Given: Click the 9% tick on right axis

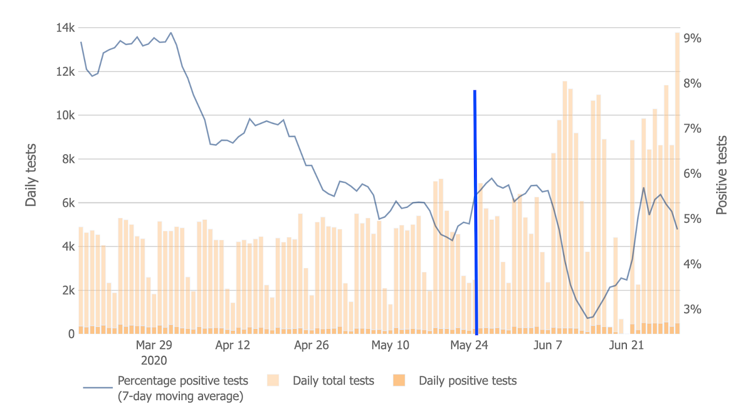Looking at the screenshot, I should coord(692,39).
